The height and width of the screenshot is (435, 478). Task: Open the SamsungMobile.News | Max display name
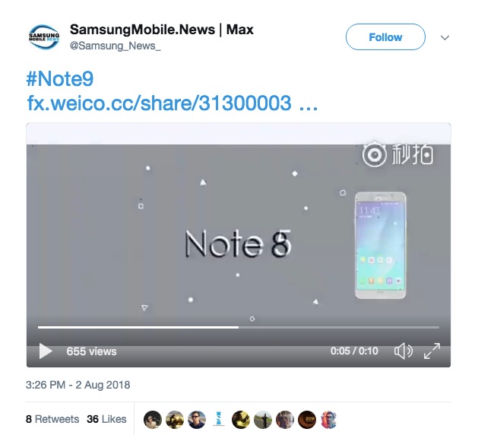click(162, 30)
